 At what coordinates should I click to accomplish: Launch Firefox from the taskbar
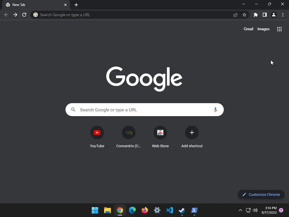145,210
